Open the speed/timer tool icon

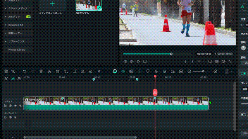pos(83,71)
